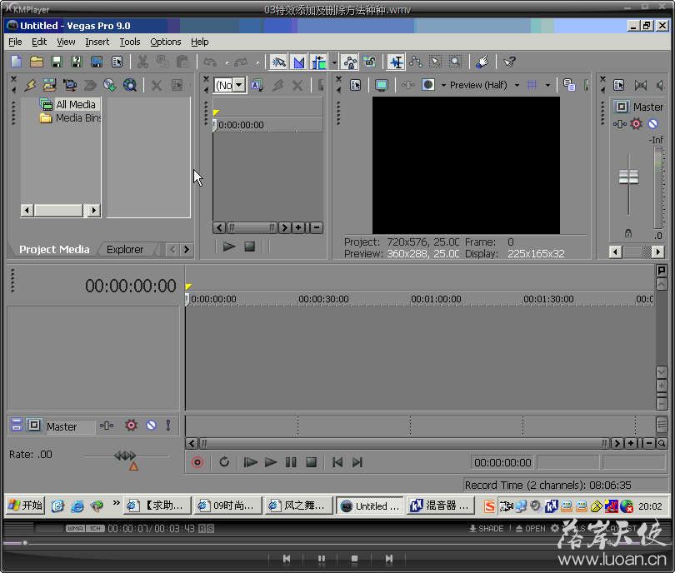Toggle Lock Envelopes to Events

pyautogui.click(x=350, y=62)
